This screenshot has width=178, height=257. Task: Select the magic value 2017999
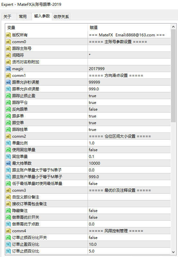pyautogui.click(x=97, y=69)
